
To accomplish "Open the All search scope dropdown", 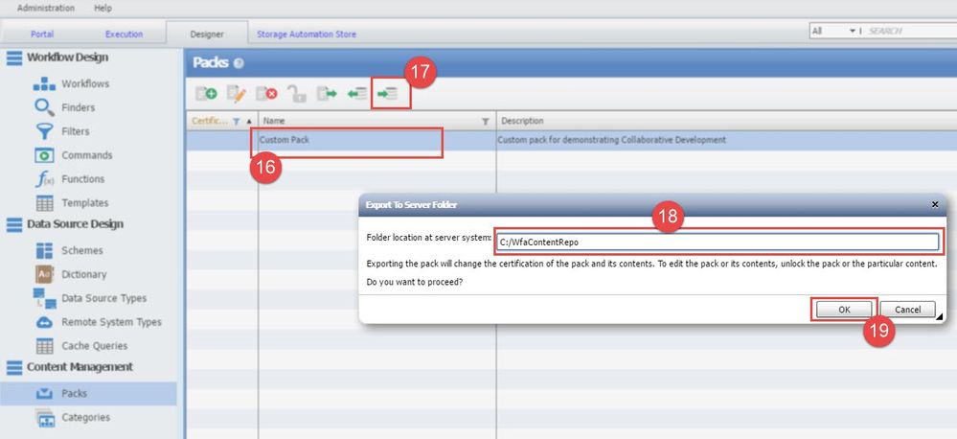I will click(x=853, y=31).
